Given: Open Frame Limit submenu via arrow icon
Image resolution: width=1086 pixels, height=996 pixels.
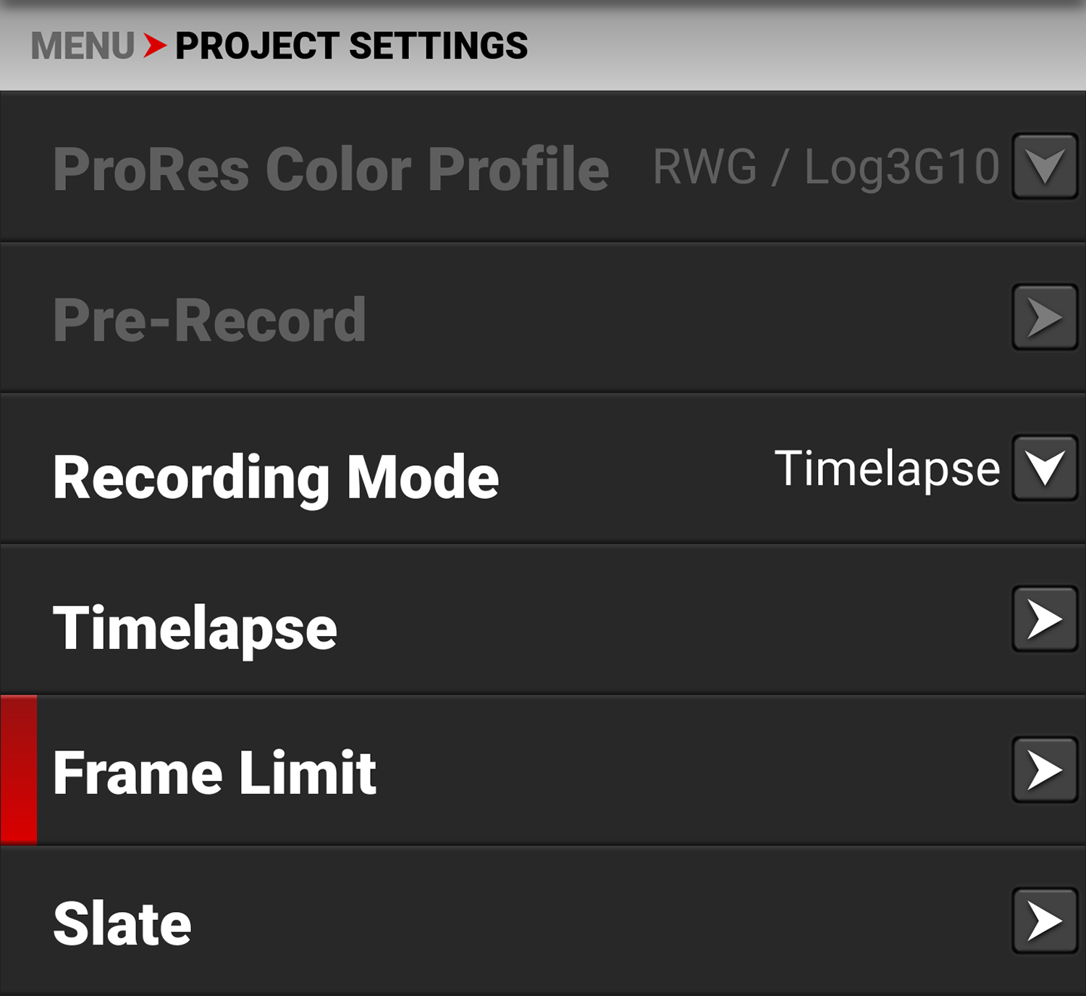Looking at the screenshot, I should pyautogui.click(x=1045, y=770).
